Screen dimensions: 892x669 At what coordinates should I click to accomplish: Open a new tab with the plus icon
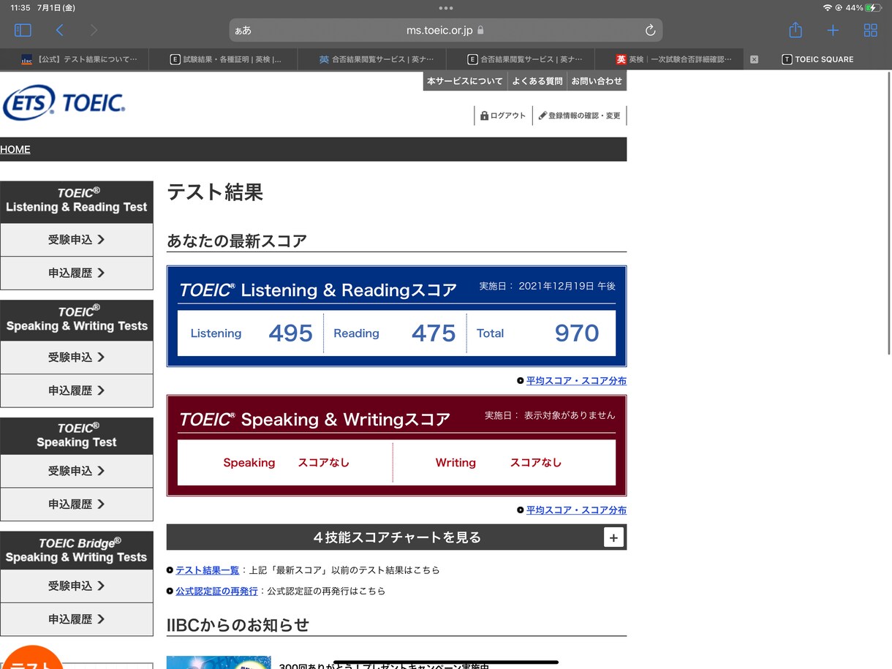(833, 30)
